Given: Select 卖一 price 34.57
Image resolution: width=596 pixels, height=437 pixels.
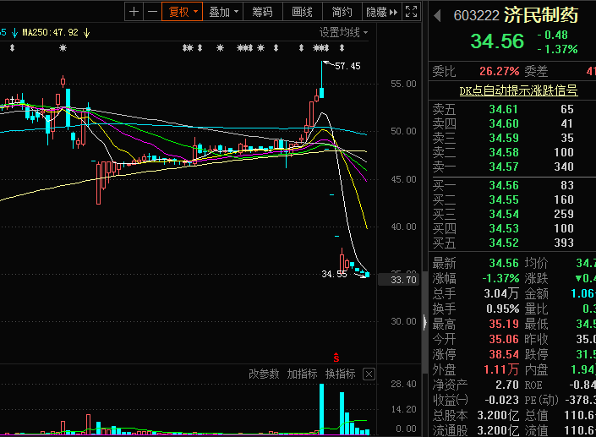Looking at the screenshot, I should pos(503,167).
